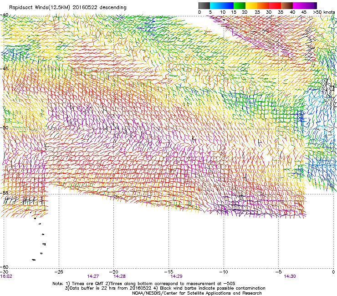Click the '-45' latitude axis label
The image size is (337, 296).
click(4, 69)
